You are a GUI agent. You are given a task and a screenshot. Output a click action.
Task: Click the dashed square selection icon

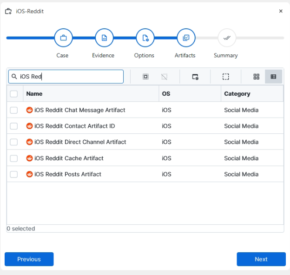226,77
